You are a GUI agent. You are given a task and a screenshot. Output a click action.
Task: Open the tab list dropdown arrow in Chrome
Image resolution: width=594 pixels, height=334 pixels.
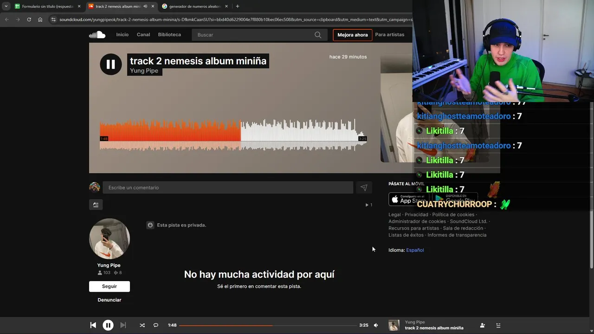point(6,6)
